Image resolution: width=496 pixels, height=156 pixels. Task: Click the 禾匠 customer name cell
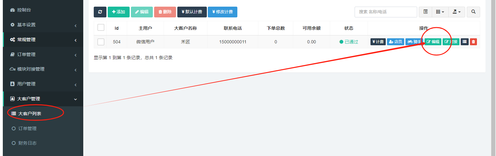pos(186,42)
